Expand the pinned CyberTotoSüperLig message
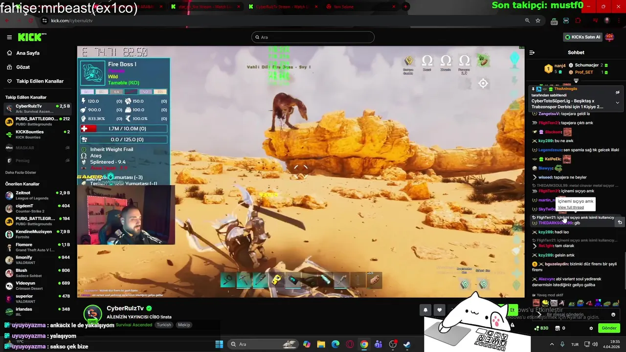Image resolution: width=626 pixels, height=352 pixels. click(x=617, y=103)
